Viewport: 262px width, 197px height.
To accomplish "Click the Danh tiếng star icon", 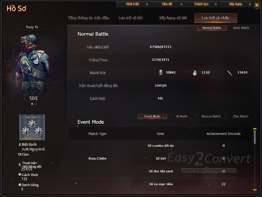I will pyautogui.click(x=20, y=185).
